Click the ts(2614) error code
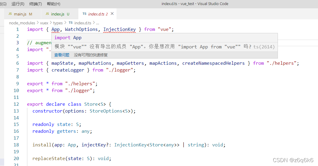 [x=264, y=47]
